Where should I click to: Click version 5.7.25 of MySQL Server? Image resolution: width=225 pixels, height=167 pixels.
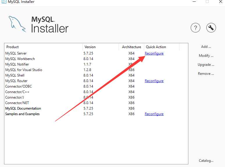tap(88, 53)
